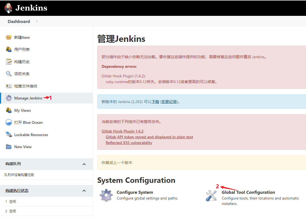This screenshot has height=217, width=306.
Task: Click 当前安装的下列组件已有警告发布 text
Action: (131, 122)
